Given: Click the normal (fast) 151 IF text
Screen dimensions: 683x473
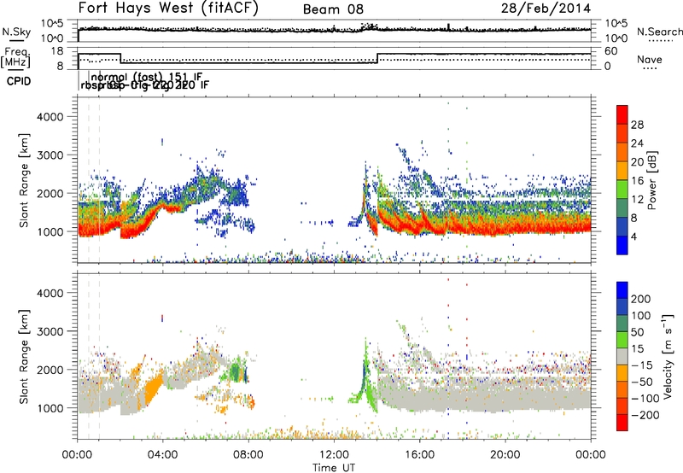Looking at the screenshot, I should point(147,77).
